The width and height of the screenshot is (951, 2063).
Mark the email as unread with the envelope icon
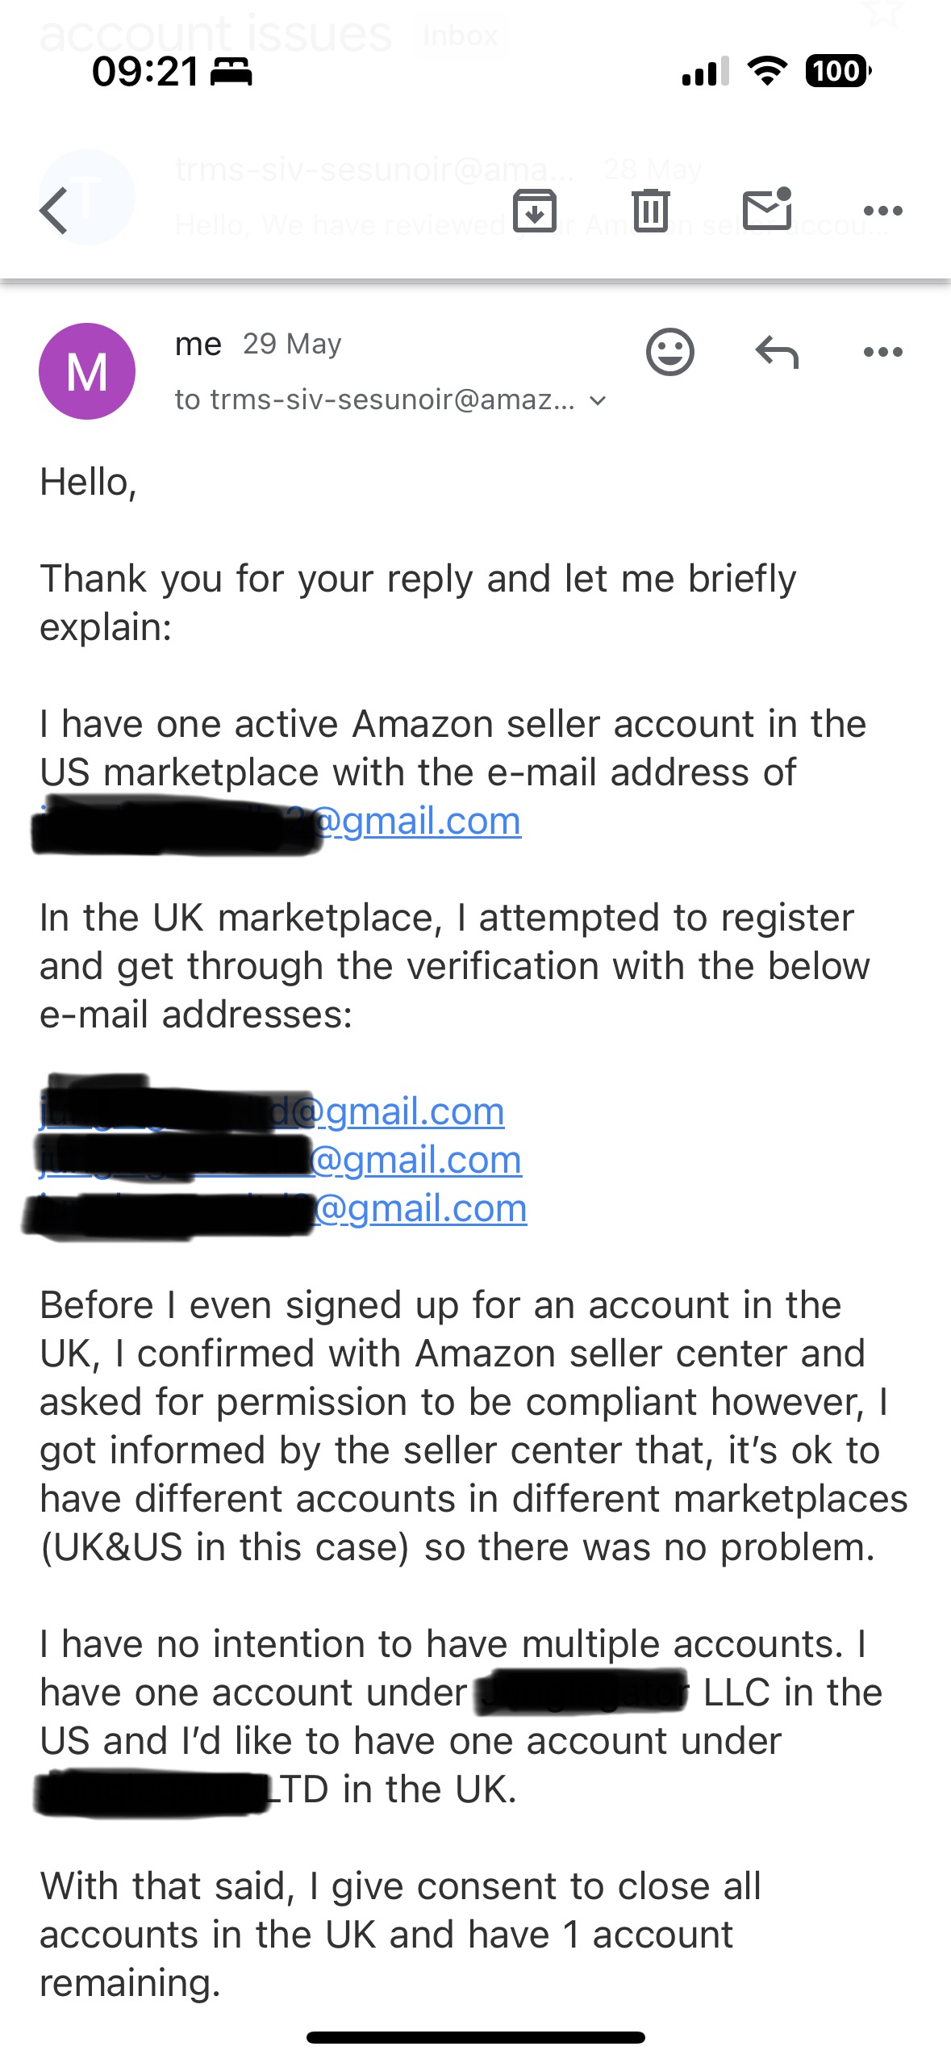(x=767, y=209)
